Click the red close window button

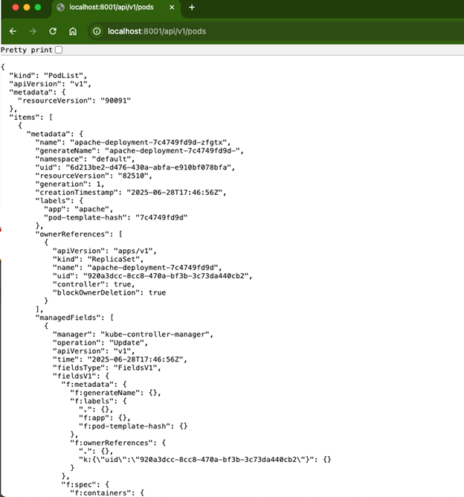click(15, 7)
